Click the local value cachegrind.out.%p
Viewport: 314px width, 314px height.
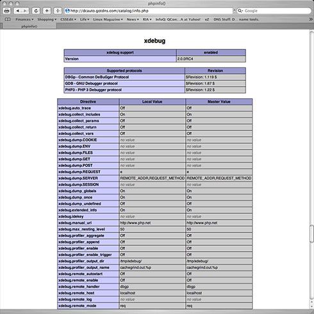tap(136, 268)
